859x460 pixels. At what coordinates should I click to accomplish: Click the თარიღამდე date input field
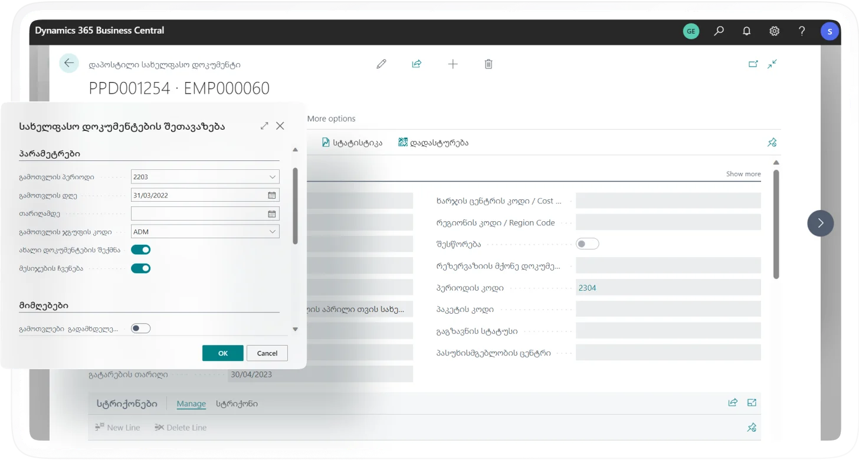[x=198, y=213]
